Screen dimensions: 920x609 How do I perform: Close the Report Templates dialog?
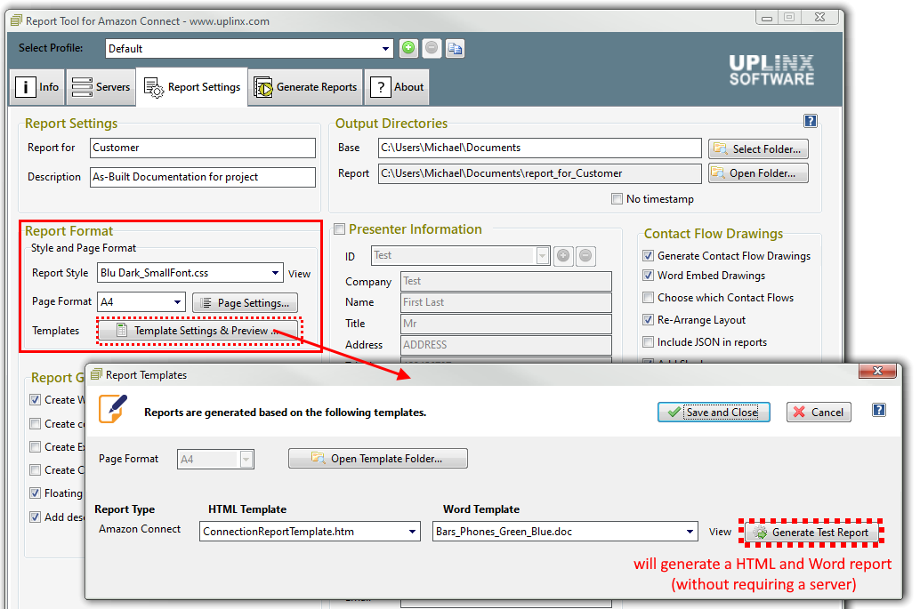(878, 371)
